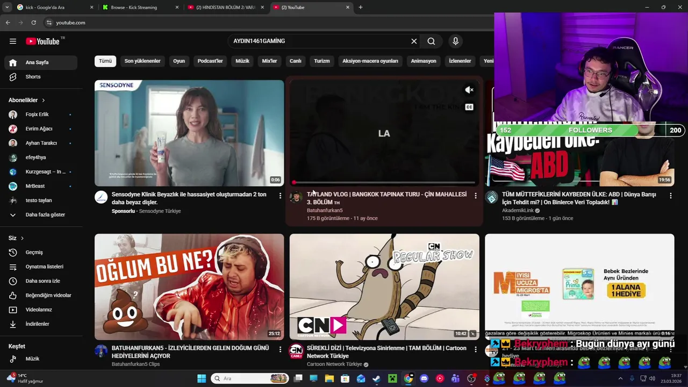This screenshot has width=688, height=387.
Task: Select the Animasyon filter chip
Action: (424, 61)
